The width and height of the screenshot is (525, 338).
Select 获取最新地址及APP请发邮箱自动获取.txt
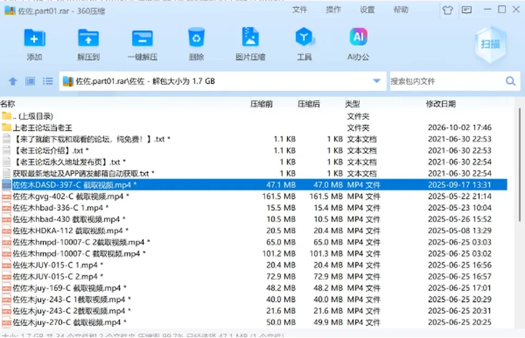[83, 174]
